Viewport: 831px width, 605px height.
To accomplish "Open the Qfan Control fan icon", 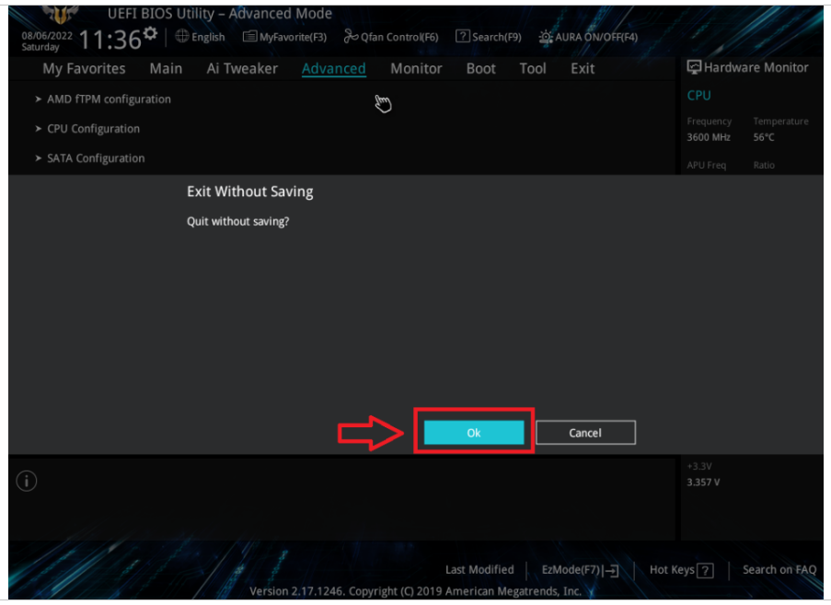I will (351, 36).
